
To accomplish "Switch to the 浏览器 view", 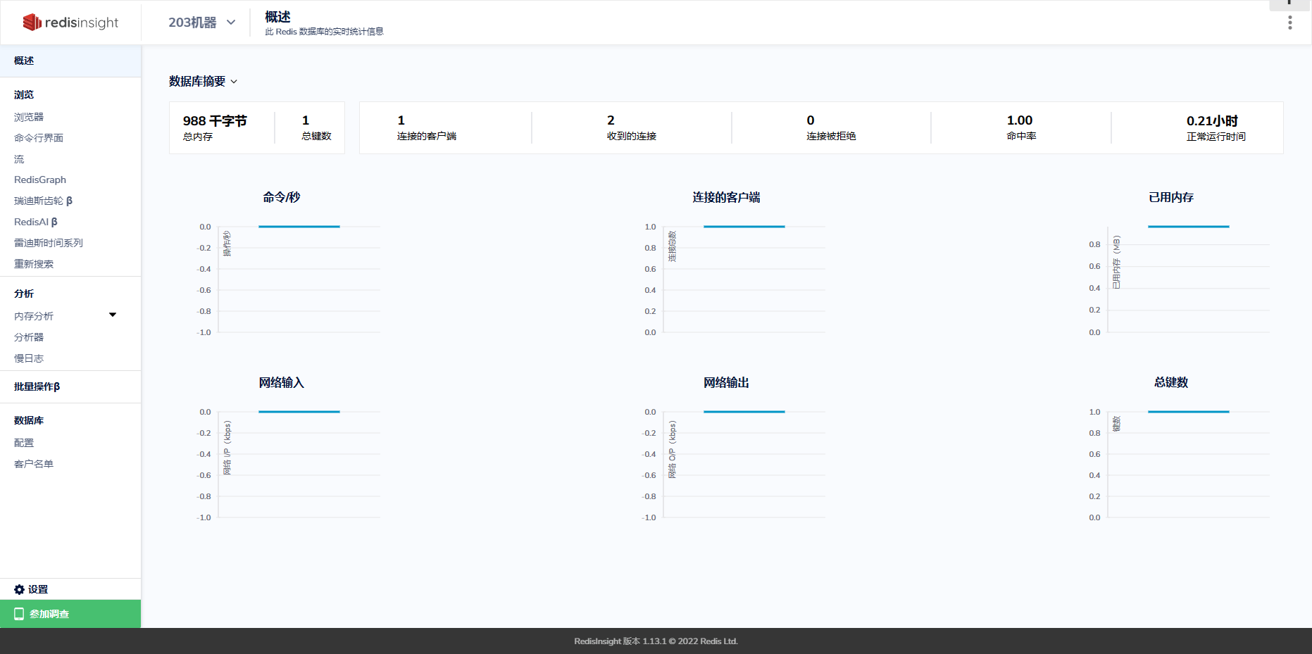I will coord(28,117).
